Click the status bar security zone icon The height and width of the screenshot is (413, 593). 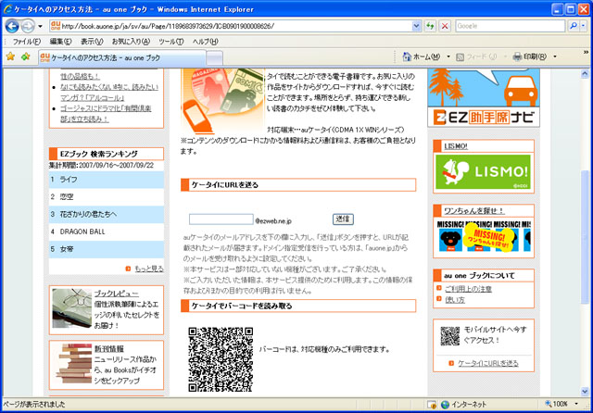click(432, 405)
